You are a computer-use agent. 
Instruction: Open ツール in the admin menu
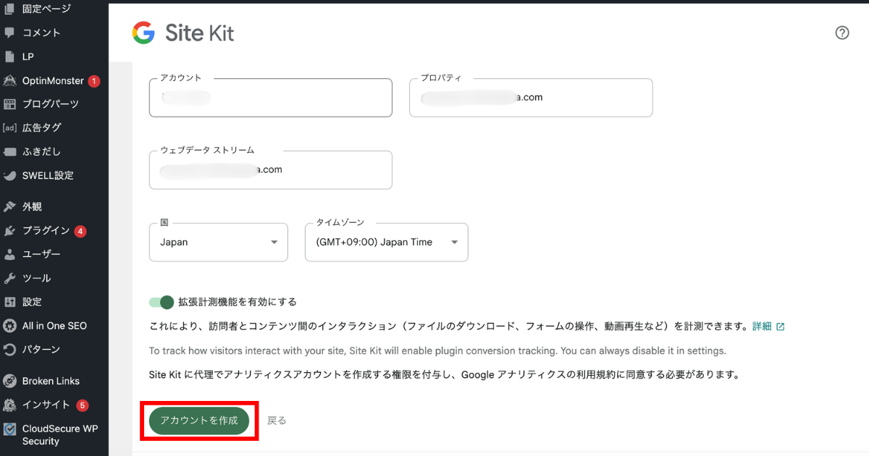point(37,279)
